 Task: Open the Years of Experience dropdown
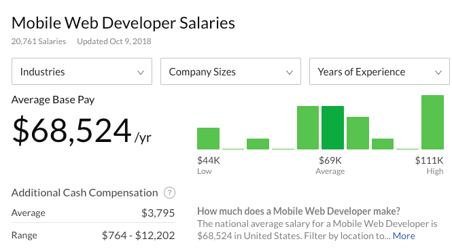(379, 71)
